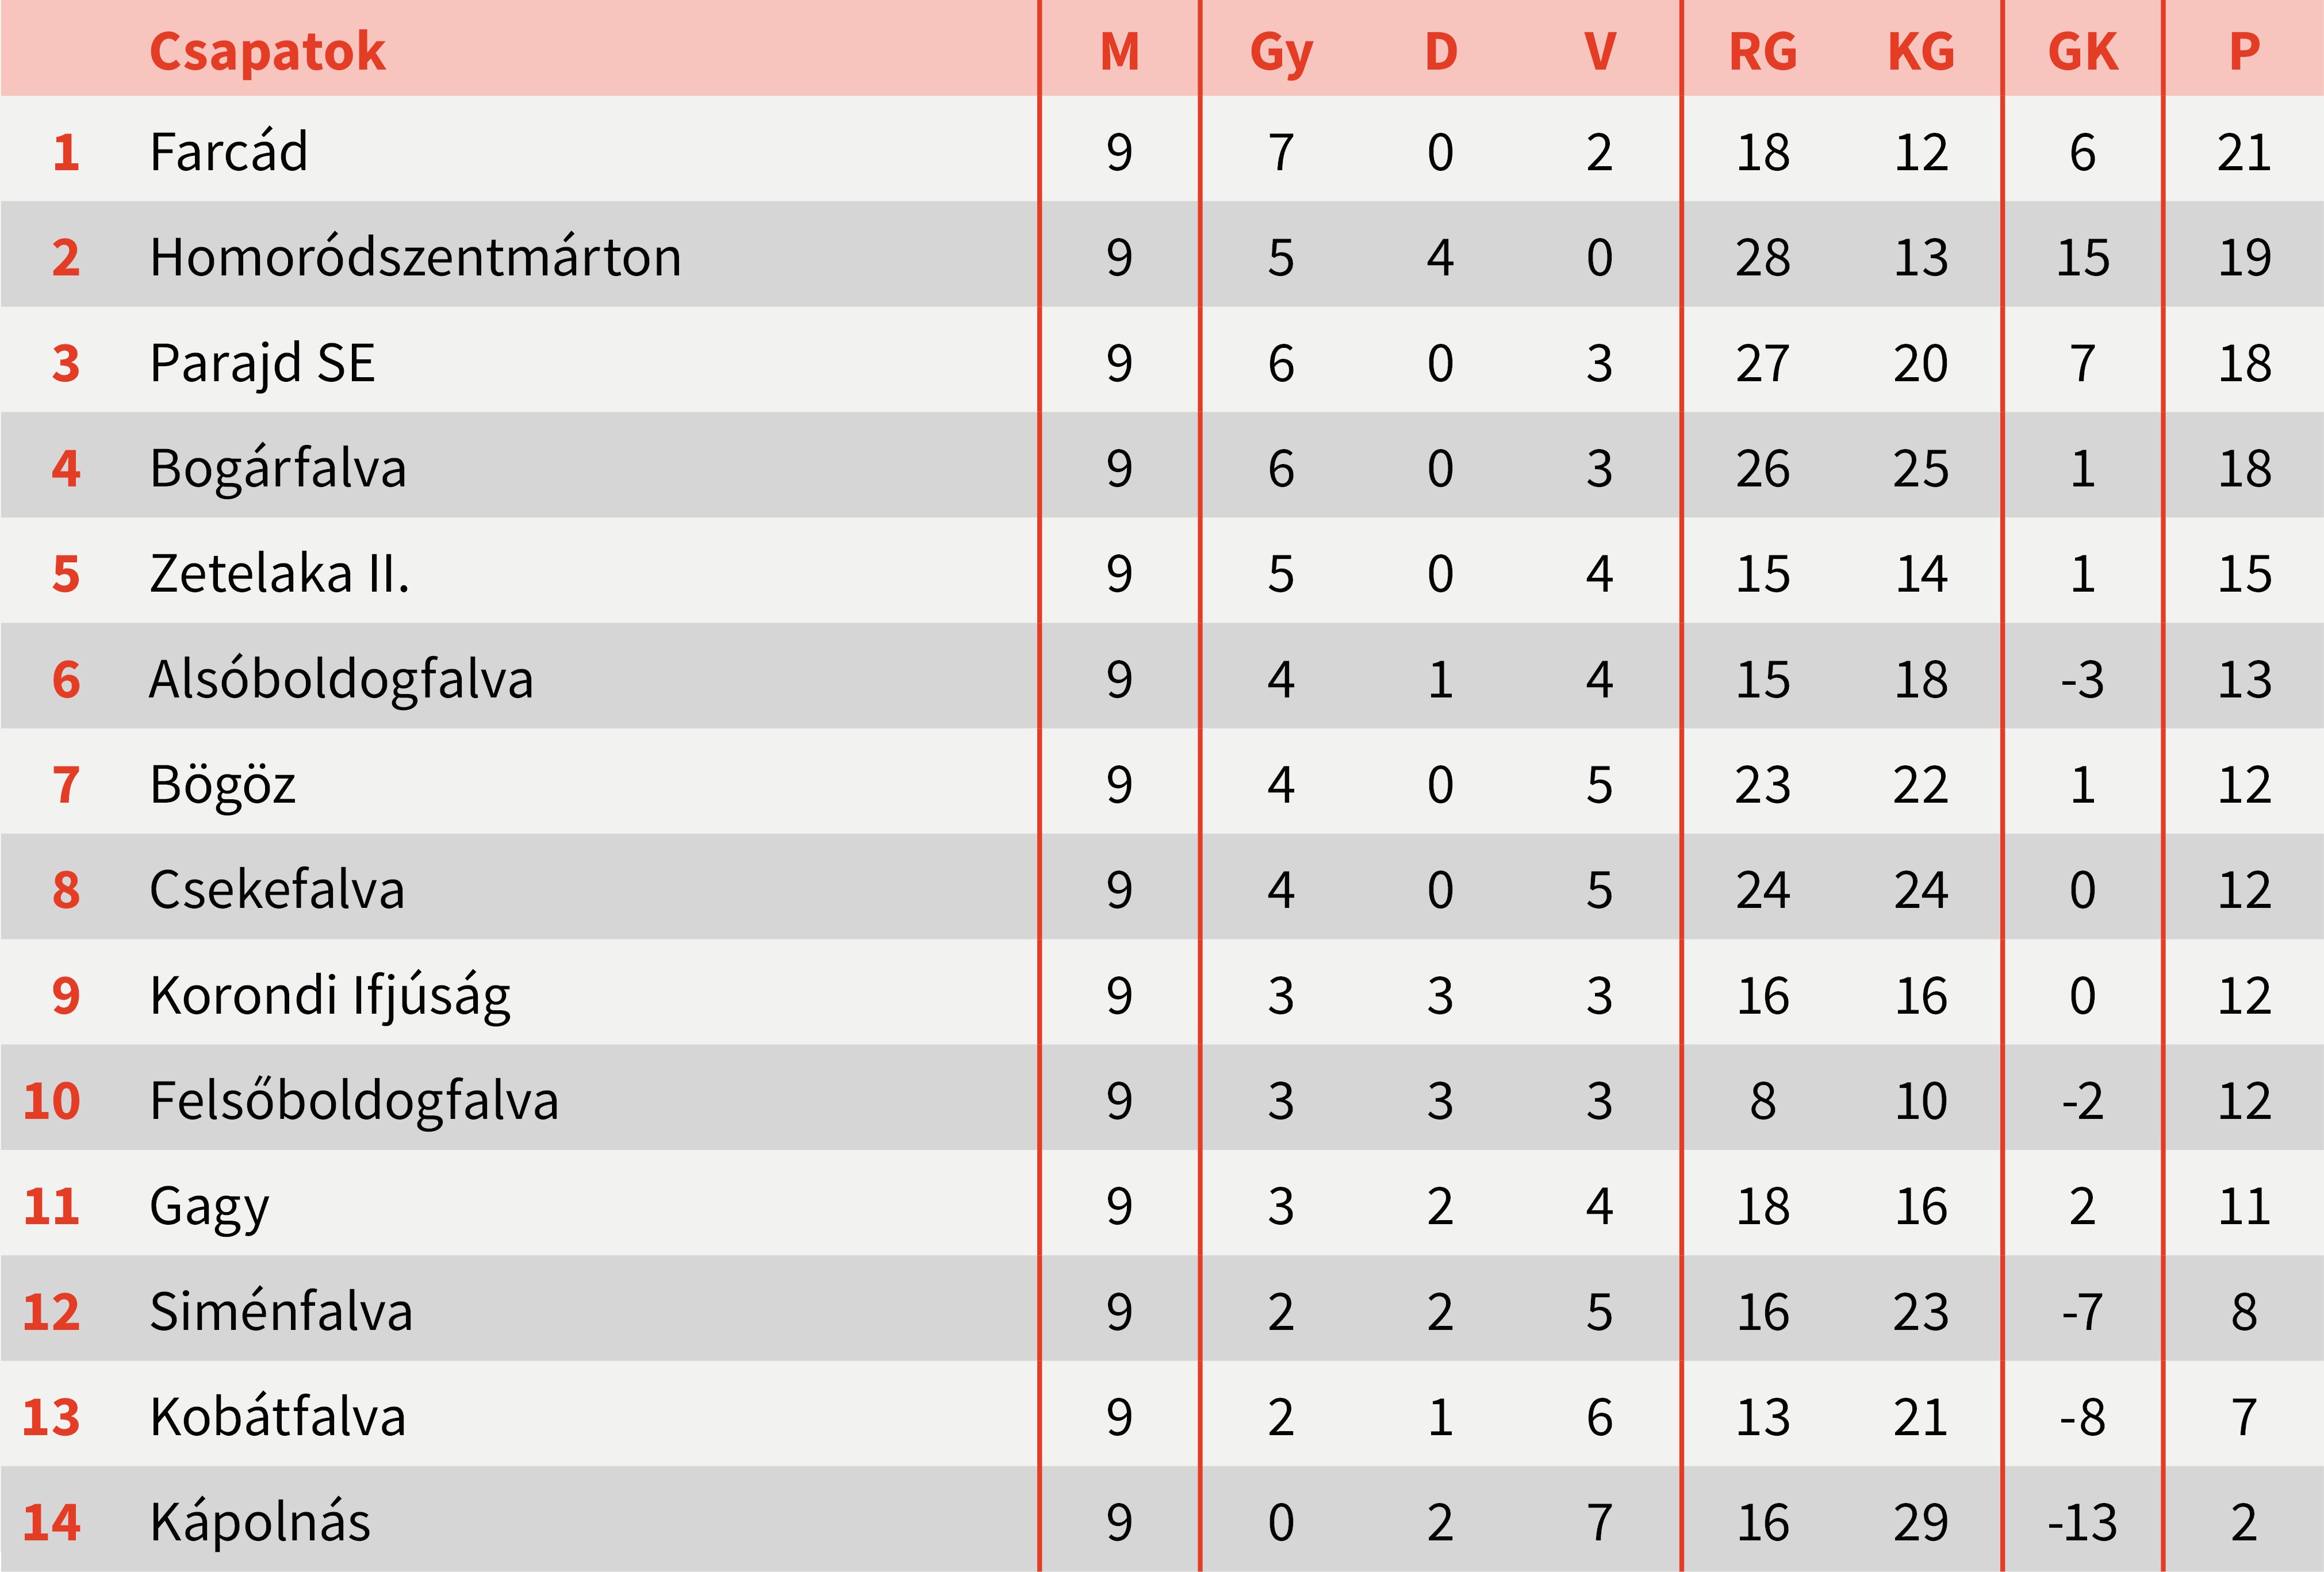Click the Csapatok column header
Viewport: 2324px width, 1572px height.
(267, 51)
